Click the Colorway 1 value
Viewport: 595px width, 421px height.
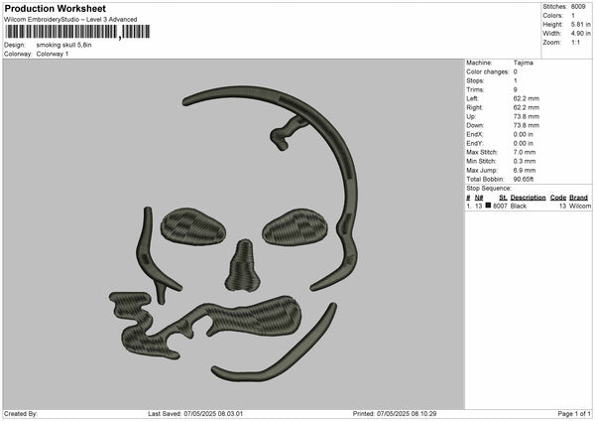53,54
